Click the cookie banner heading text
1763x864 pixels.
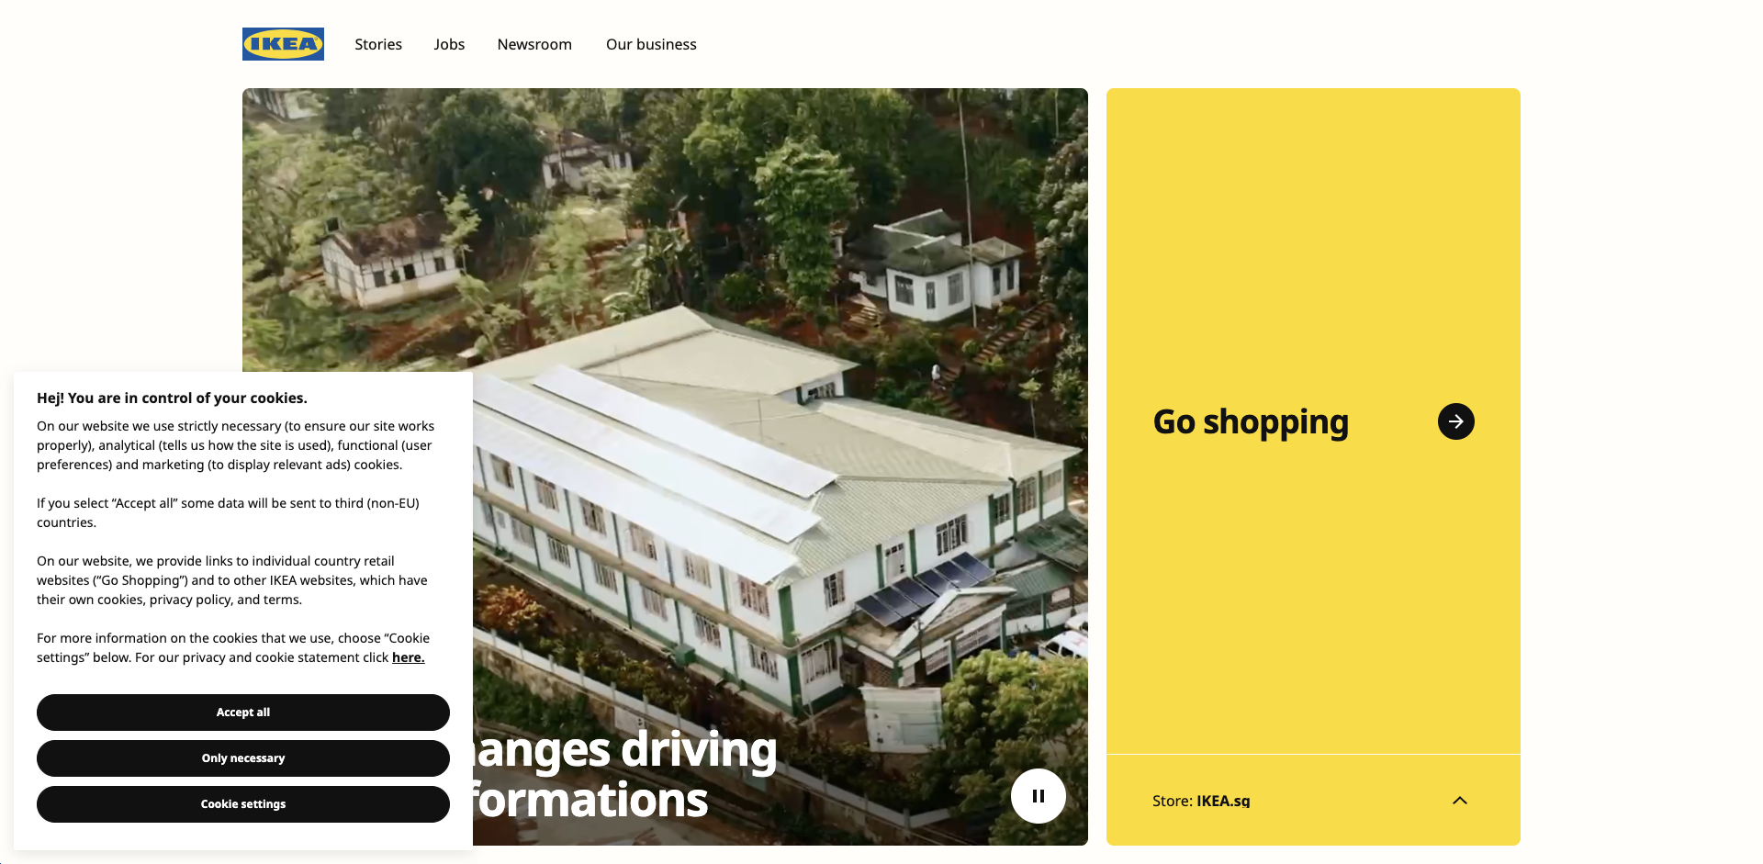pos(172,398)
